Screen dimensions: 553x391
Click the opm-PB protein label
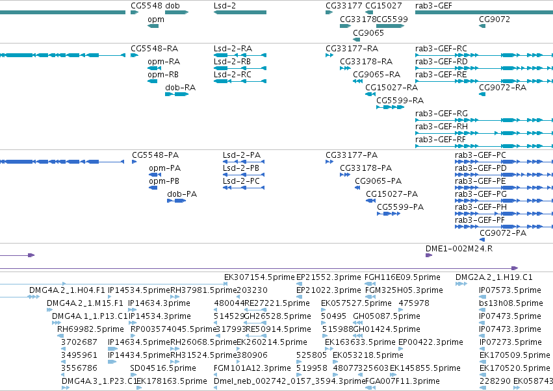click(x=164, y=181)
